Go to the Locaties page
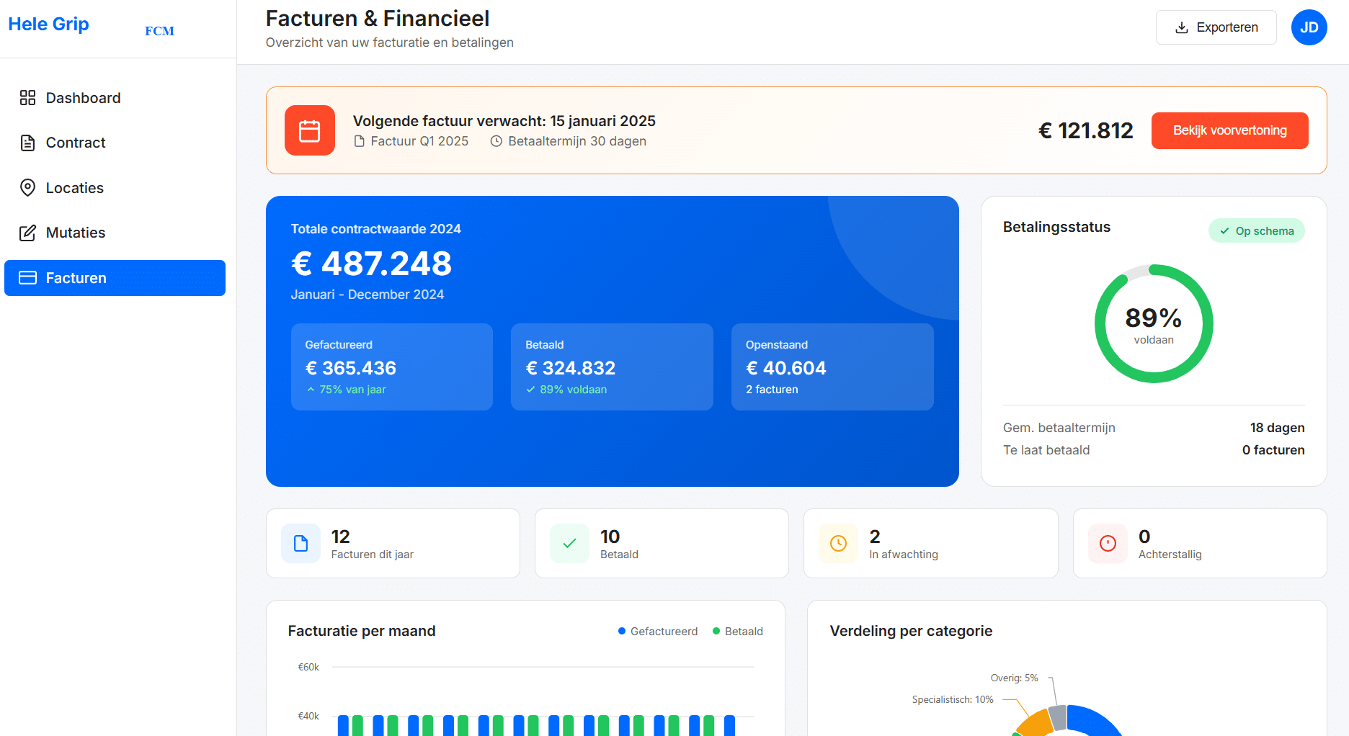This screenshot has width=1349, height=736. click(74, 188)
